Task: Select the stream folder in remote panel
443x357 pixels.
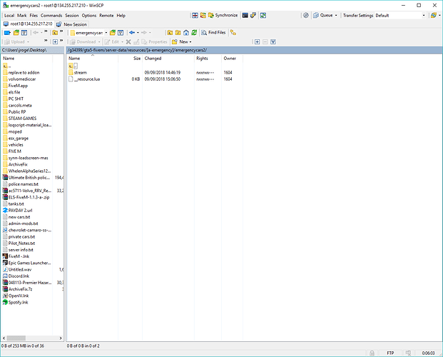Action: (x=80, y=73)
